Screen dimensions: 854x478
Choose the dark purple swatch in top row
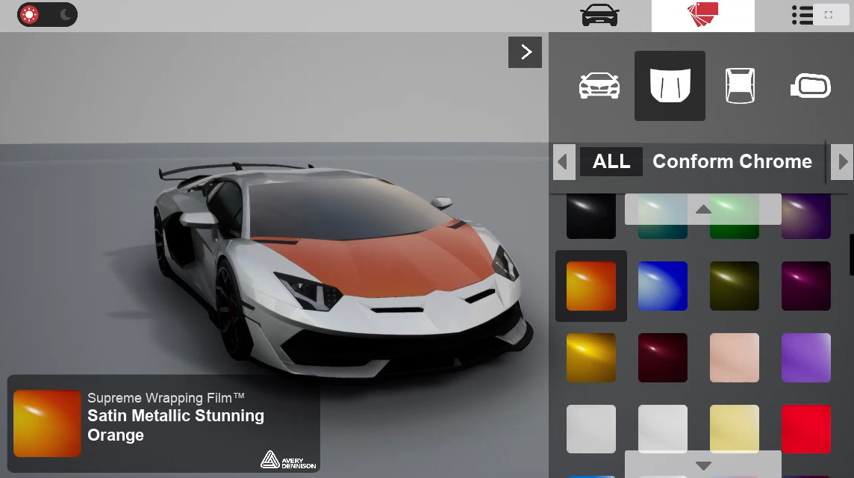(806, 217)
